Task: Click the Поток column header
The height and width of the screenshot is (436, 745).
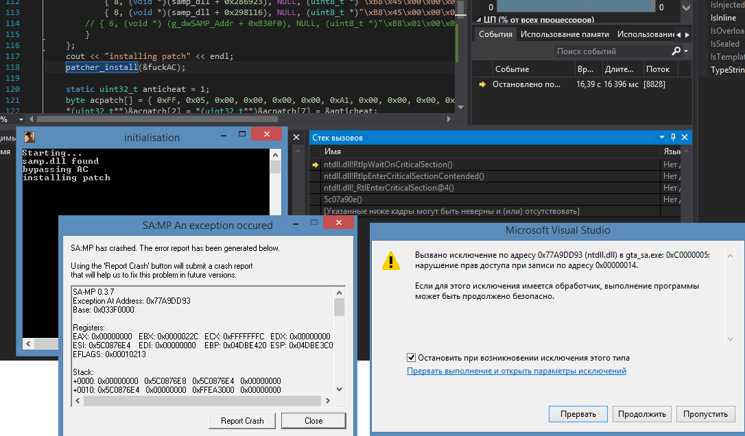Action: 660,69
